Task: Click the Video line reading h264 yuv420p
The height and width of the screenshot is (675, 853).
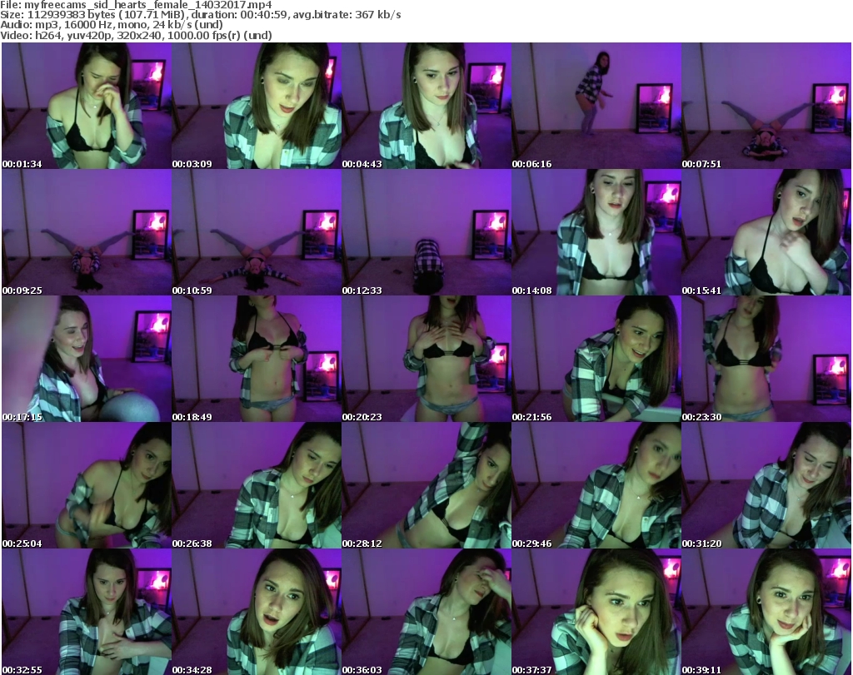Action: (x=136, y=35)
